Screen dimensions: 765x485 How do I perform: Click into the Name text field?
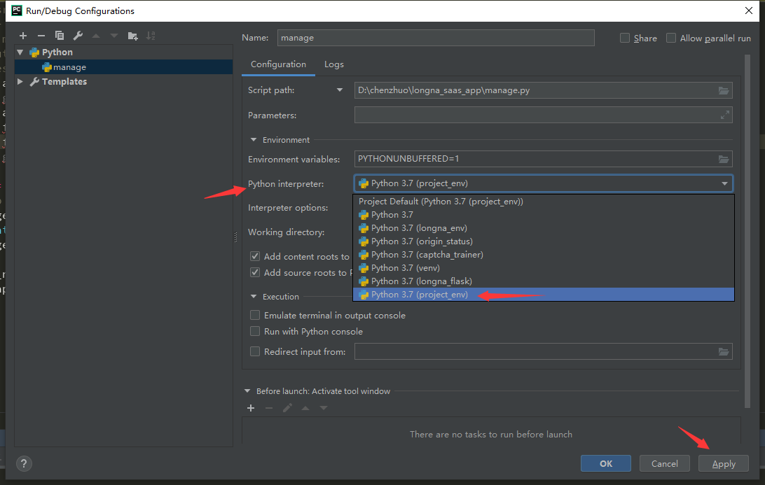tap(435, 38)
